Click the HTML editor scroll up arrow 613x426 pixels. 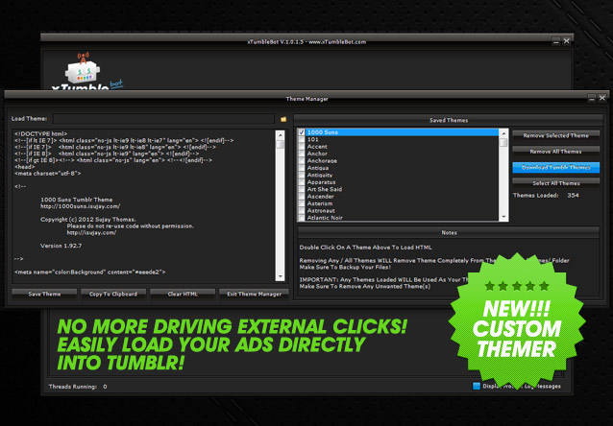pos(280,134)
